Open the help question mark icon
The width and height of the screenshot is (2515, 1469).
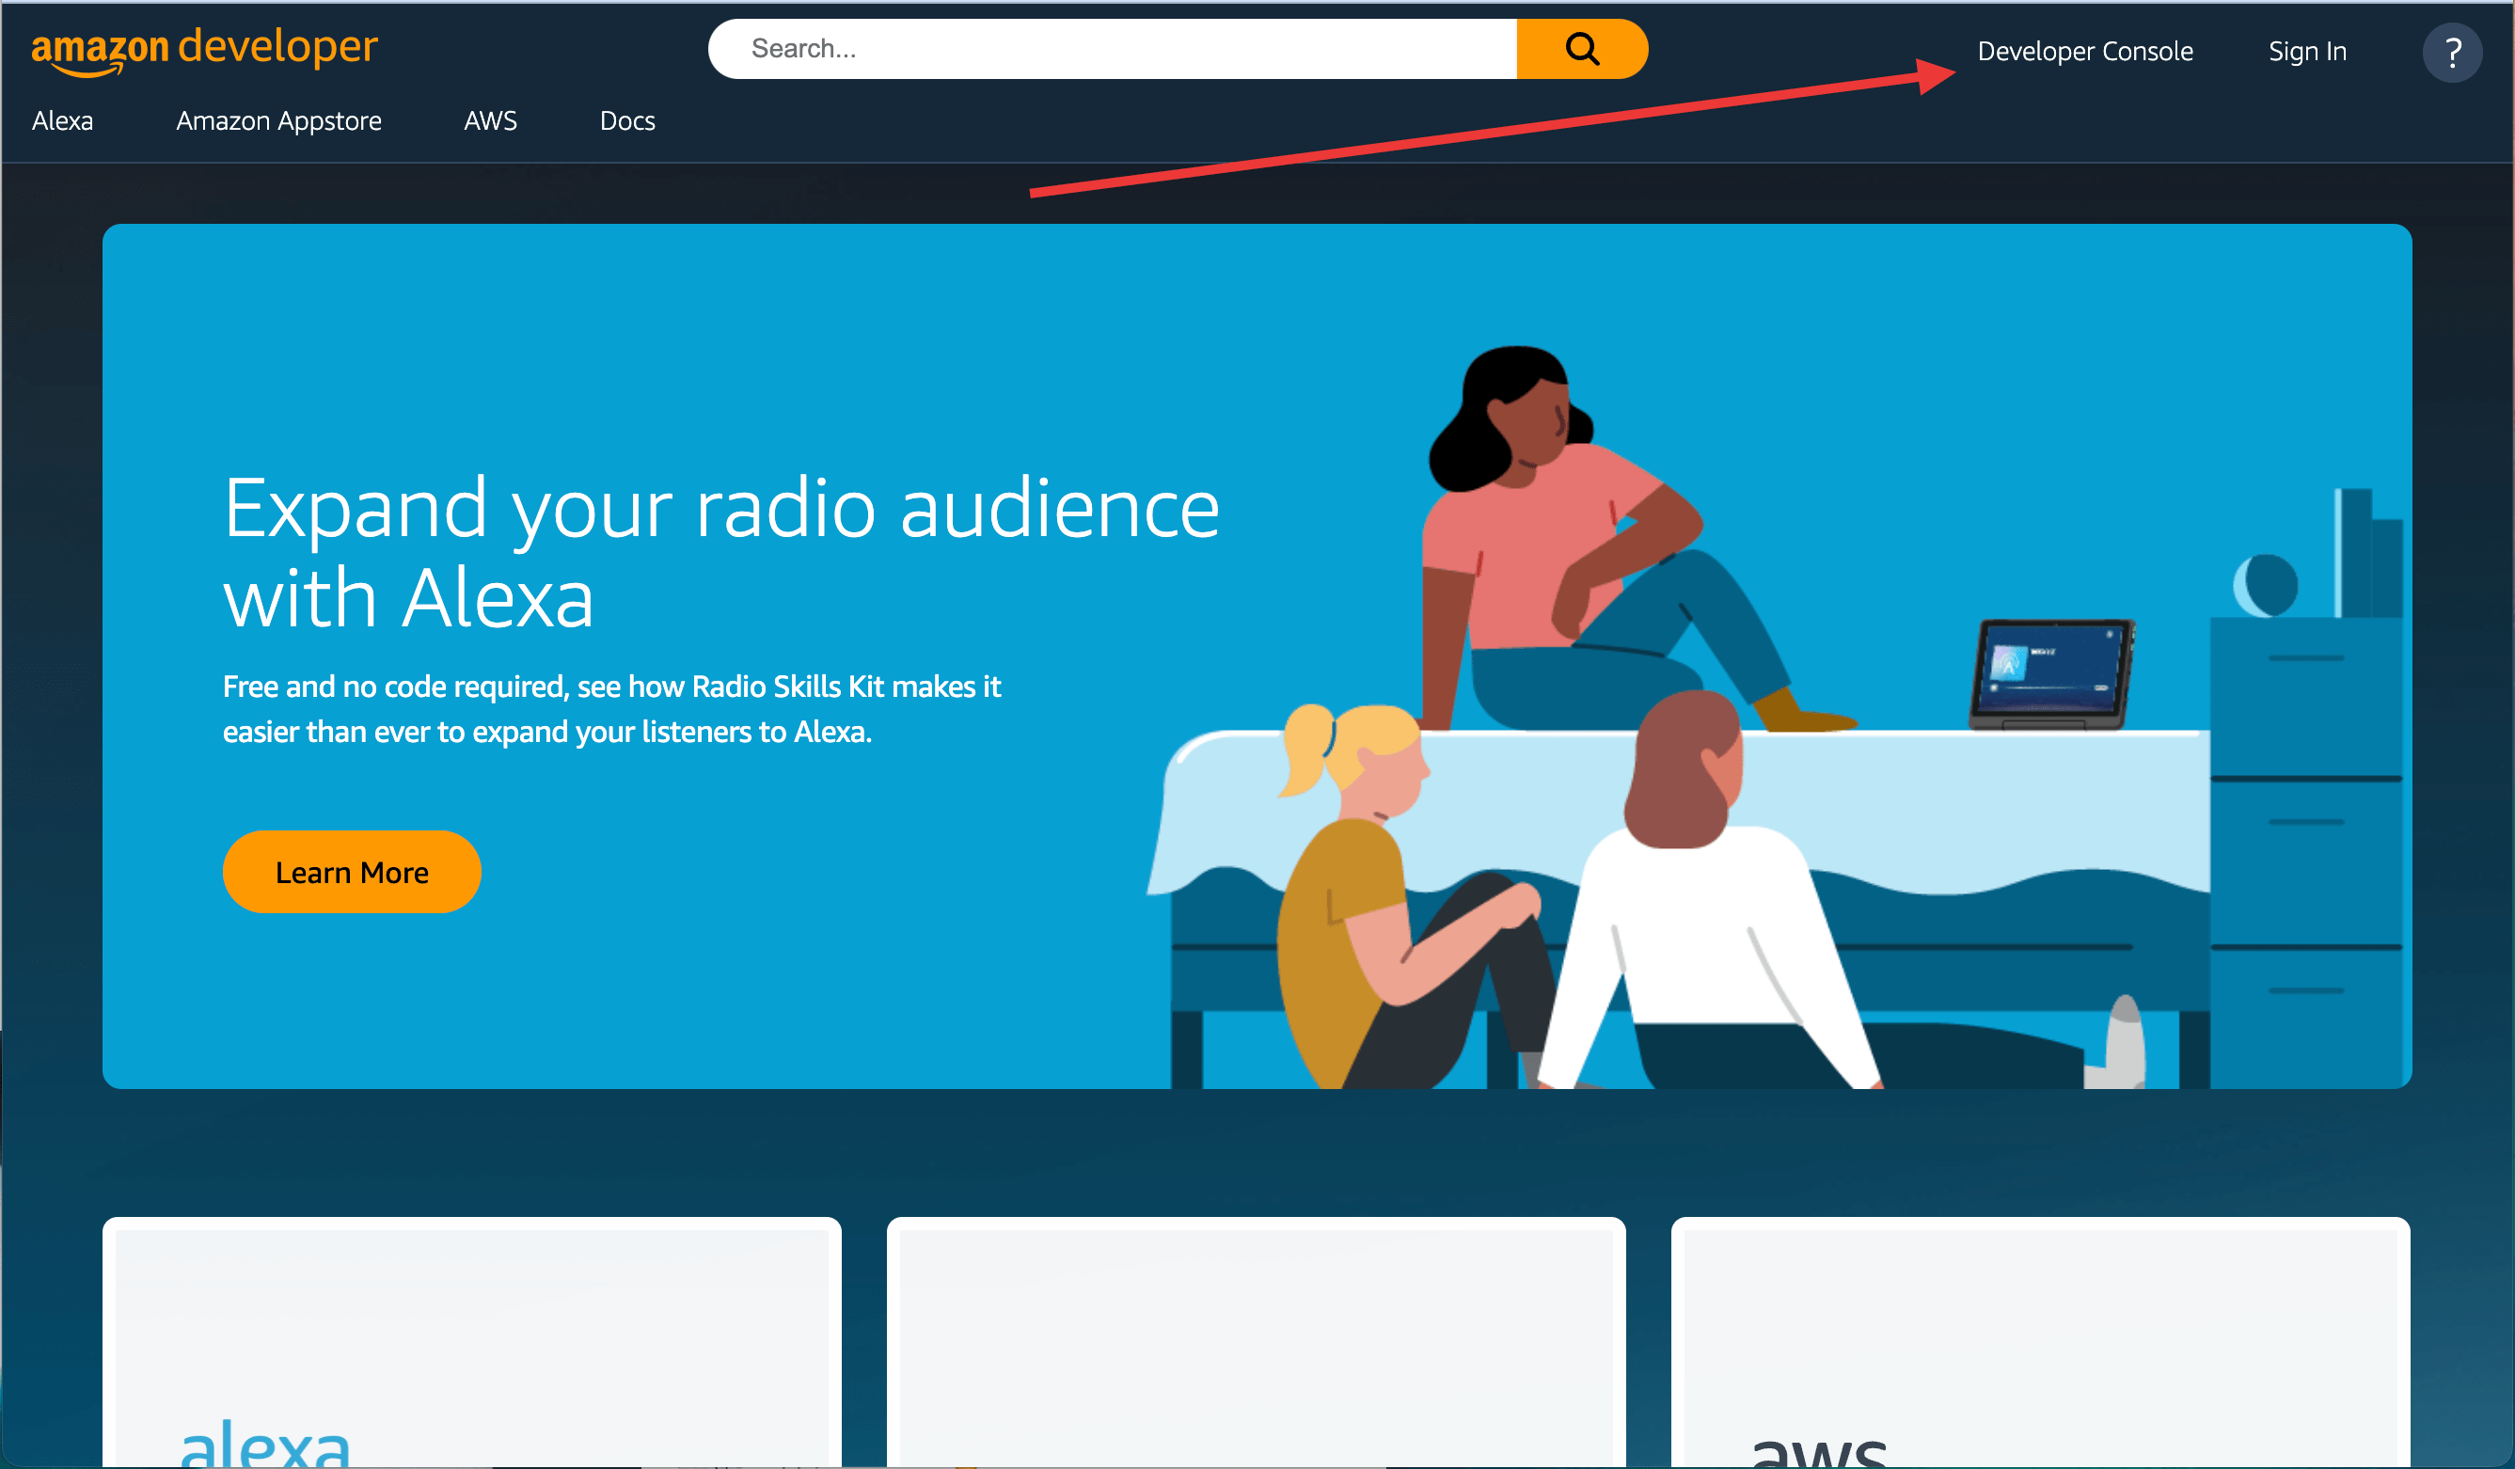pos(2452,52)
